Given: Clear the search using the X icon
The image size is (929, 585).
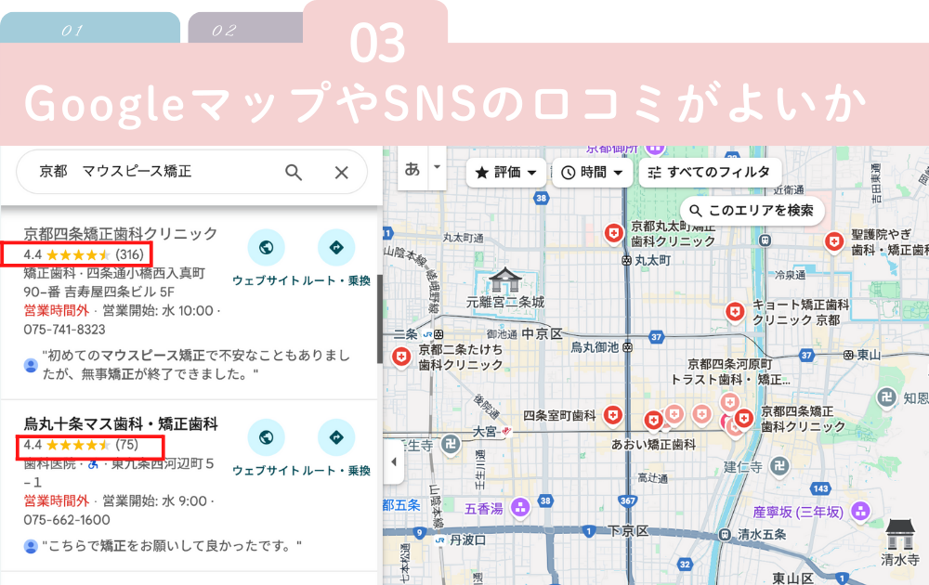Looking at the screenshot, I should coord(341,173).
